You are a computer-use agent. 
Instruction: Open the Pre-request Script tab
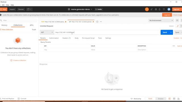(x=88, y=38)
